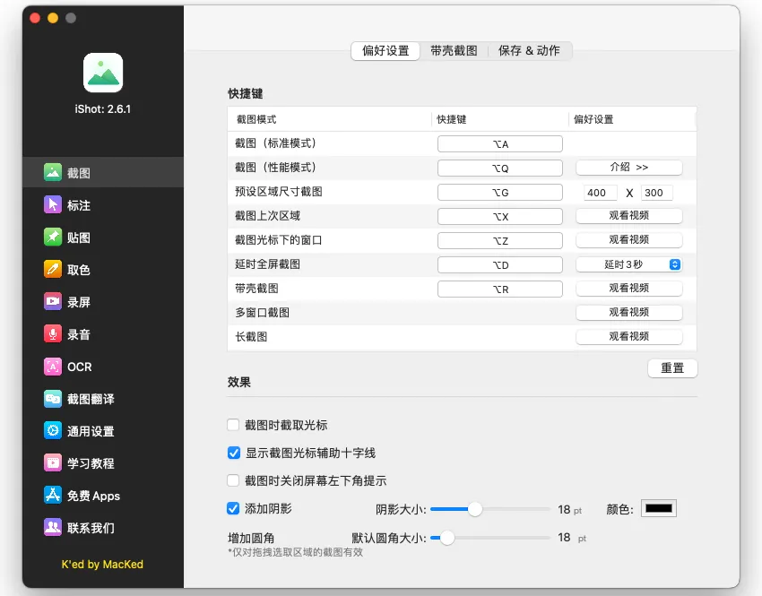Click 观看视频 for 长截图 row
The width and height of the screenshot is (762, 596).
628,337
